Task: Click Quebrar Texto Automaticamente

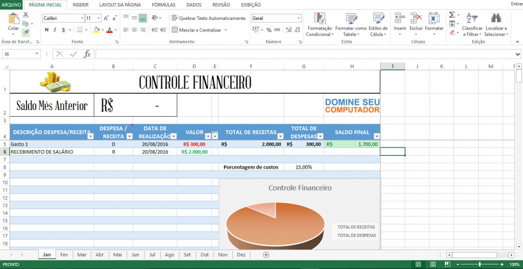Action: point(208,18)
